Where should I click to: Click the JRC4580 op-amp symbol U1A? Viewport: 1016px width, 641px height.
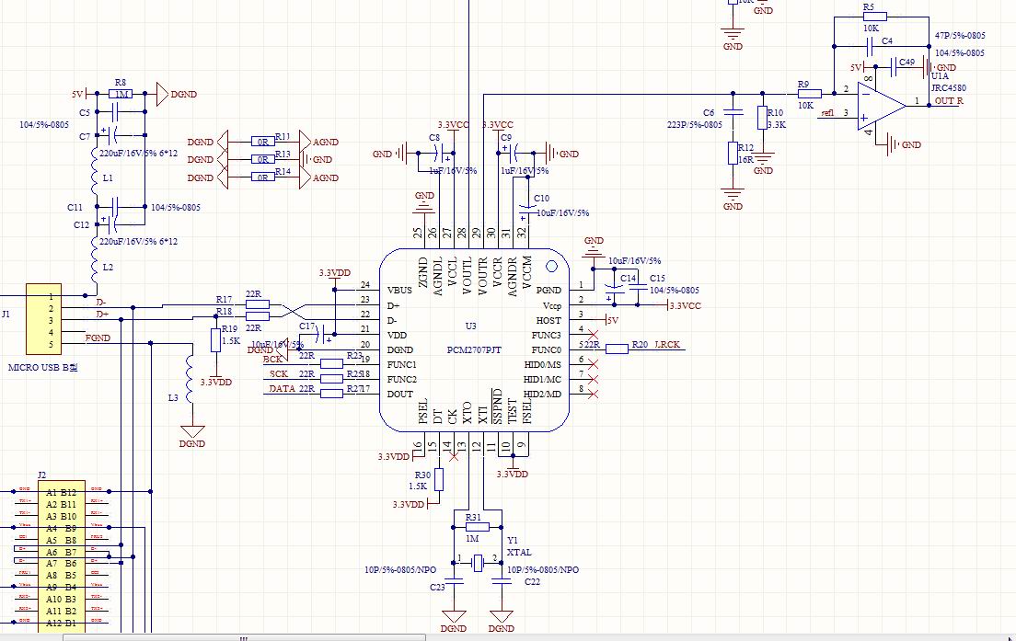tap(882, 106)
